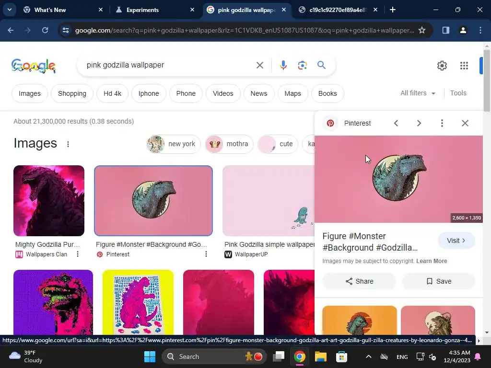Open a new browser tab
Image resolution: width=491 pixels, height=368 pixels.
coord(393,10)
